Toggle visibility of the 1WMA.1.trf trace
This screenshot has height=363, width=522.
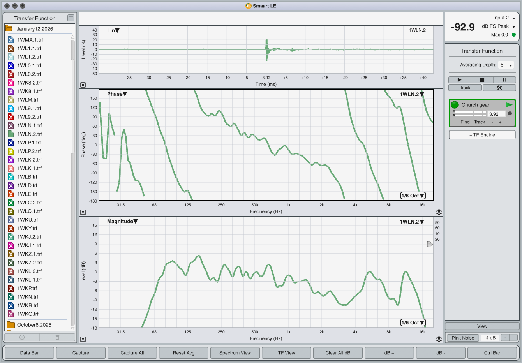[11, 40]
